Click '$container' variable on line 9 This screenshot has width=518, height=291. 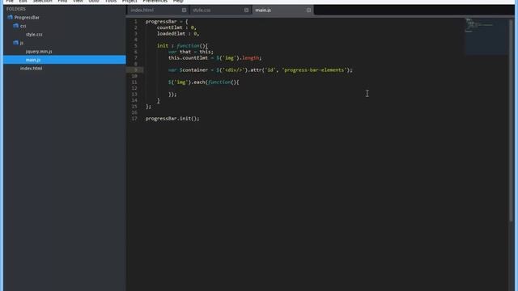tap(193, 70)
